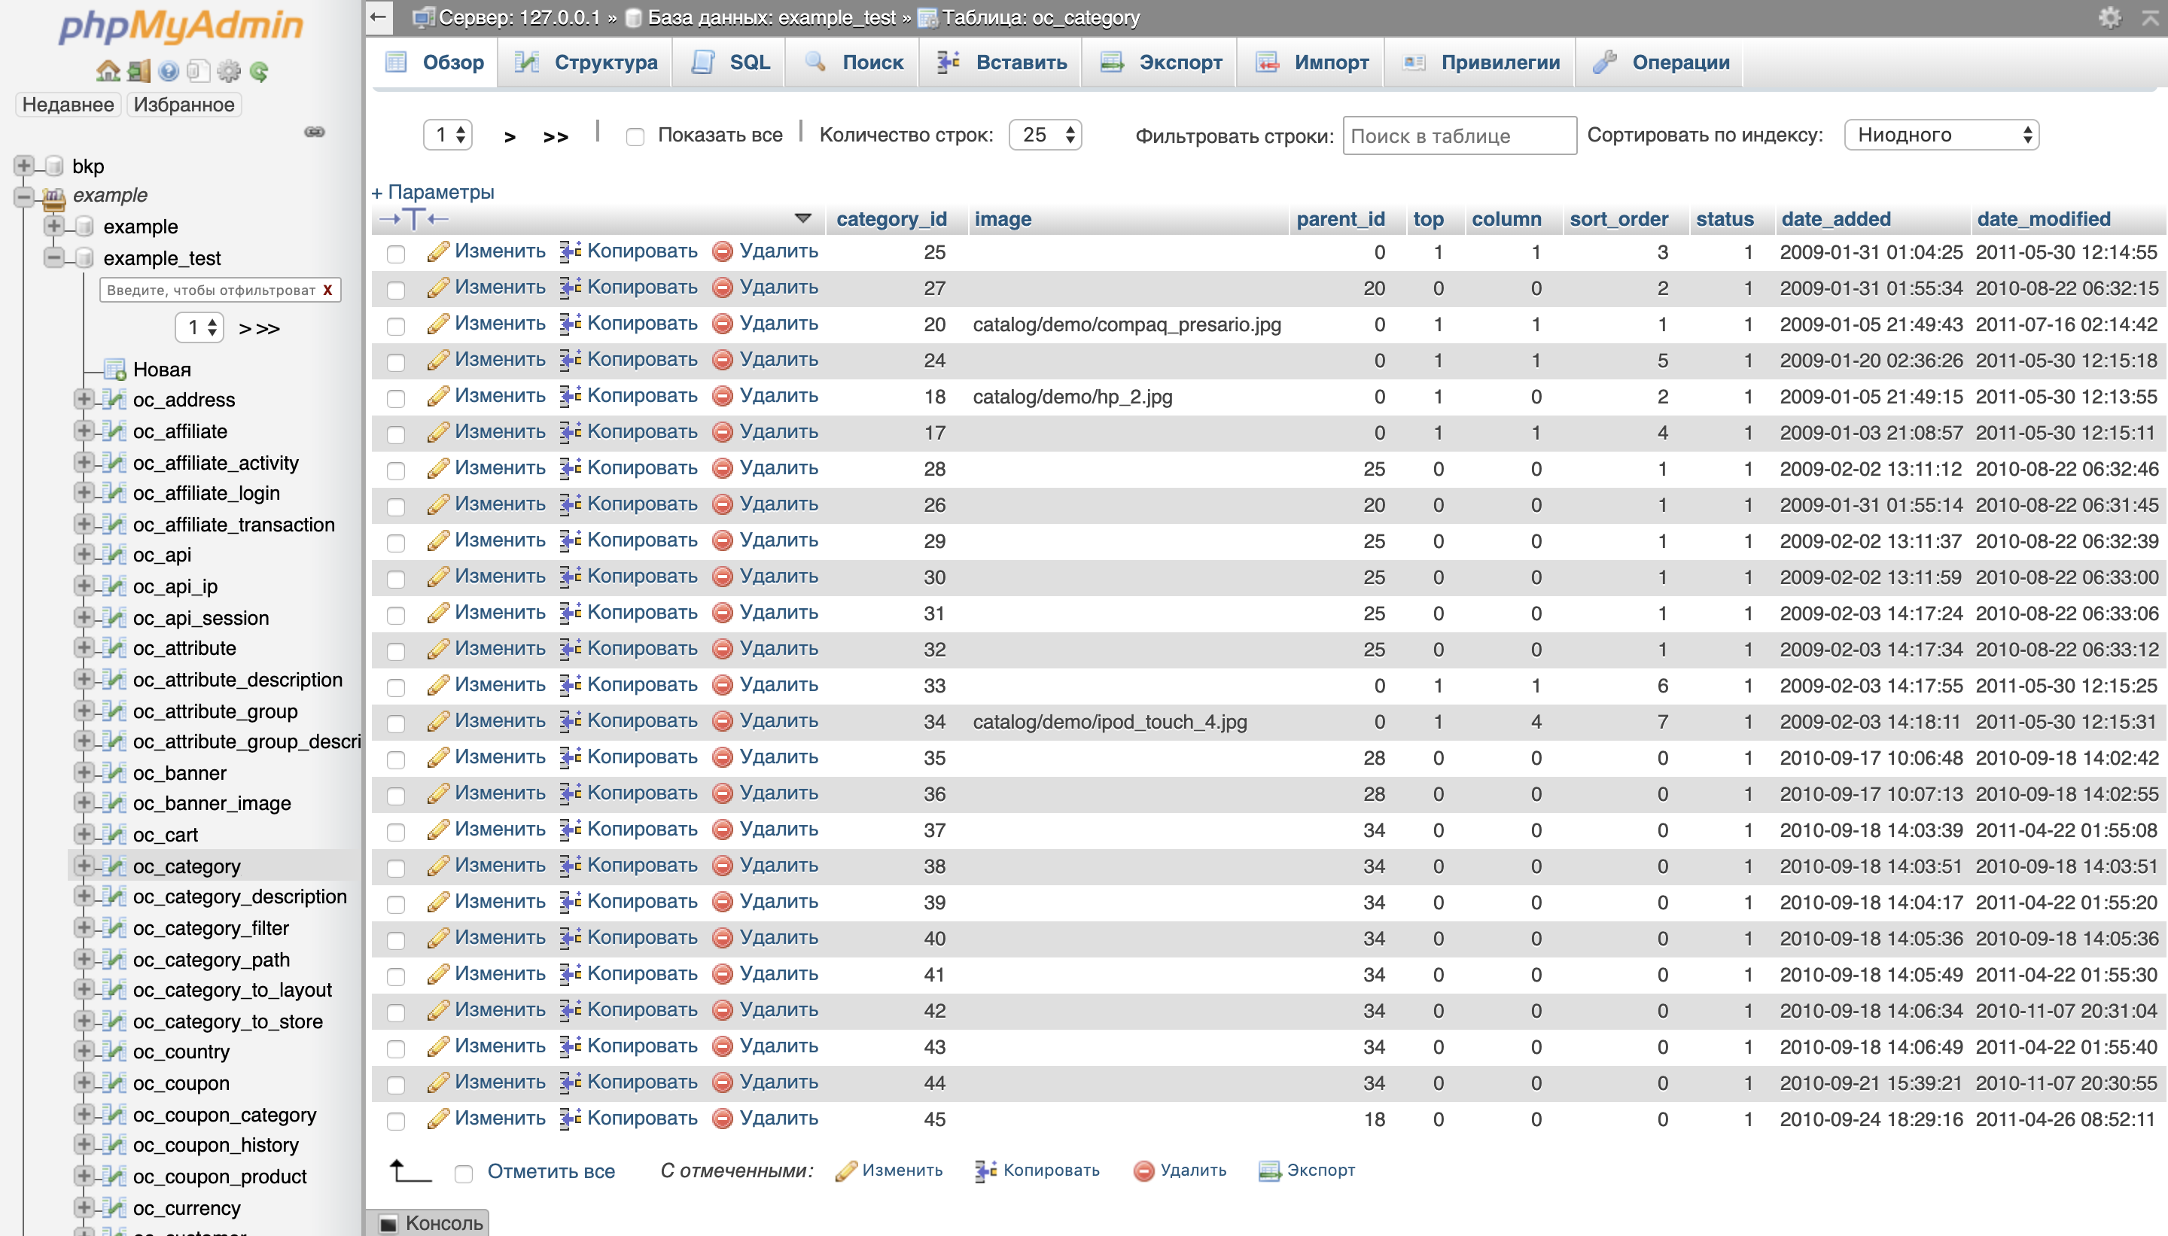Check the row with category_id 20

[x=395, y=326]
